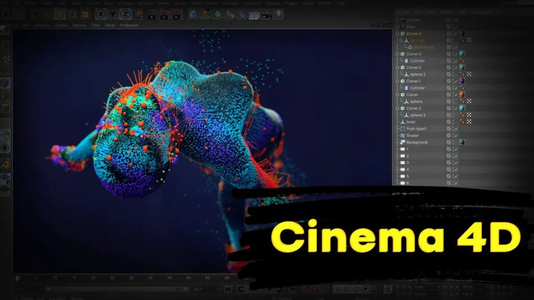The height and width of the screenshot is (300, 534).
Task: Select the Background object name
Action: (417, 142)
